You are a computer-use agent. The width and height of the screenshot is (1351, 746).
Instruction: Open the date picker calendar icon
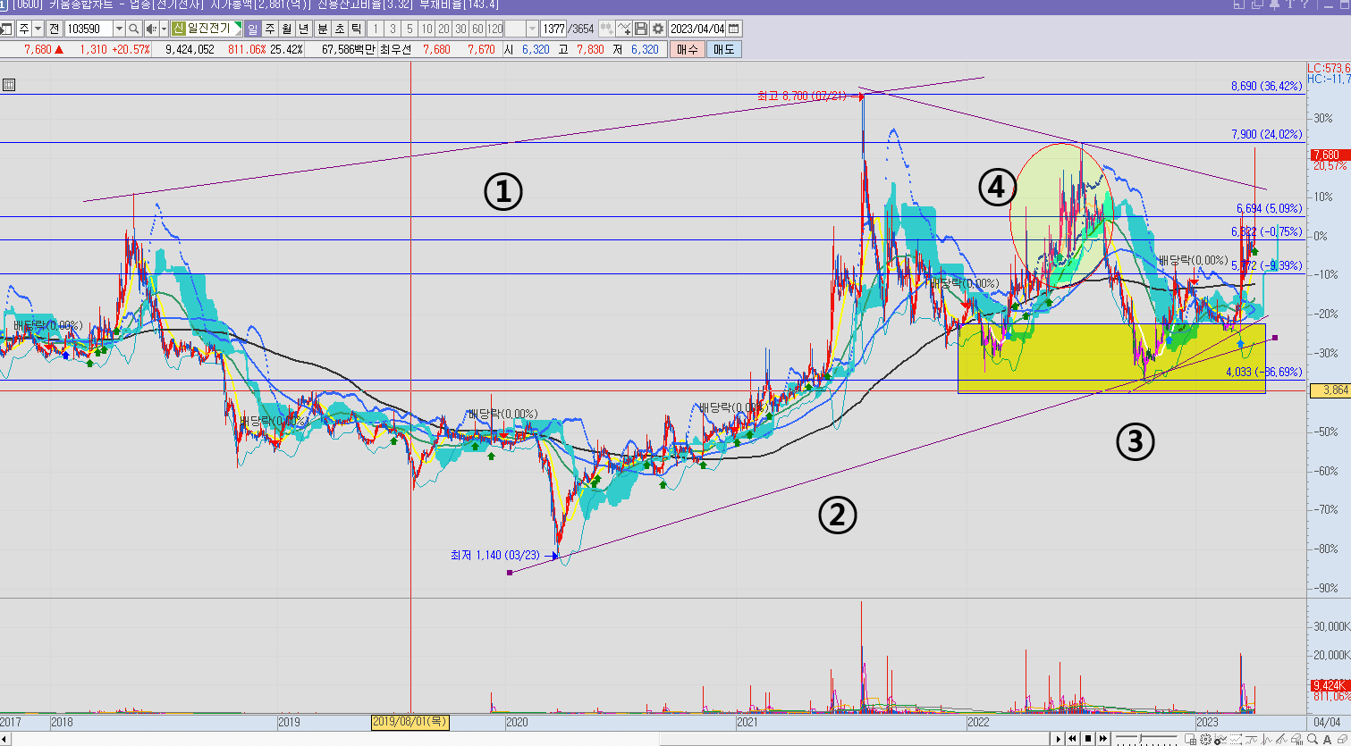tap(733, 29)
